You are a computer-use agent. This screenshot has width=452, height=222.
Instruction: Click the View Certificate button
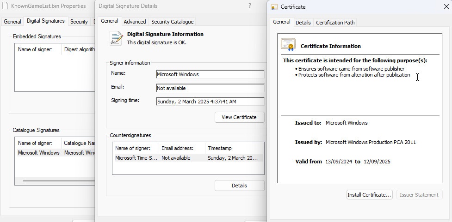click(x=239, y=117)
